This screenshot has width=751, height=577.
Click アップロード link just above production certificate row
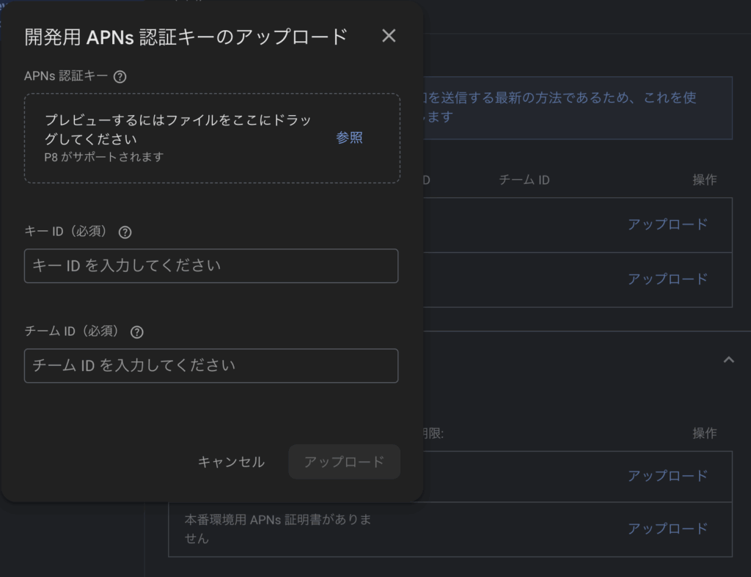pos(667,476)
